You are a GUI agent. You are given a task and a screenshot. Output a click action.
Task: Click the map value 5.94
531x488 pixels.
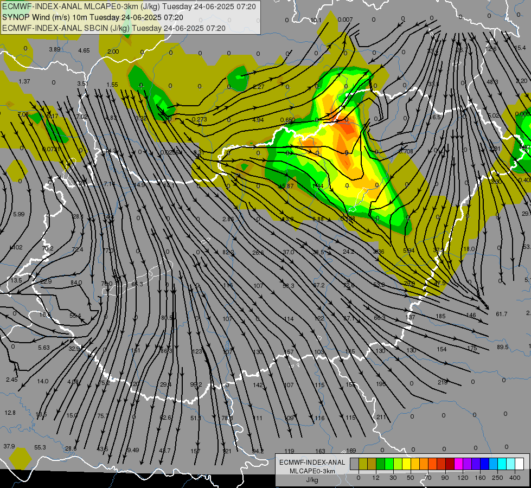point(409,251)
